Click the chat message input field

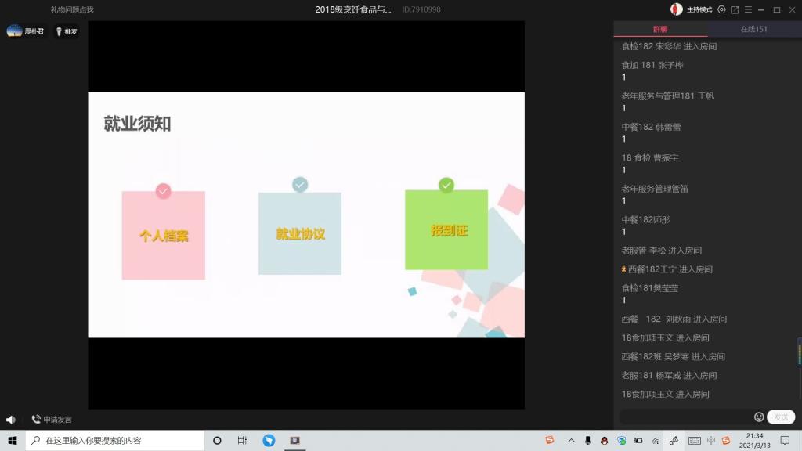point(685,417)
